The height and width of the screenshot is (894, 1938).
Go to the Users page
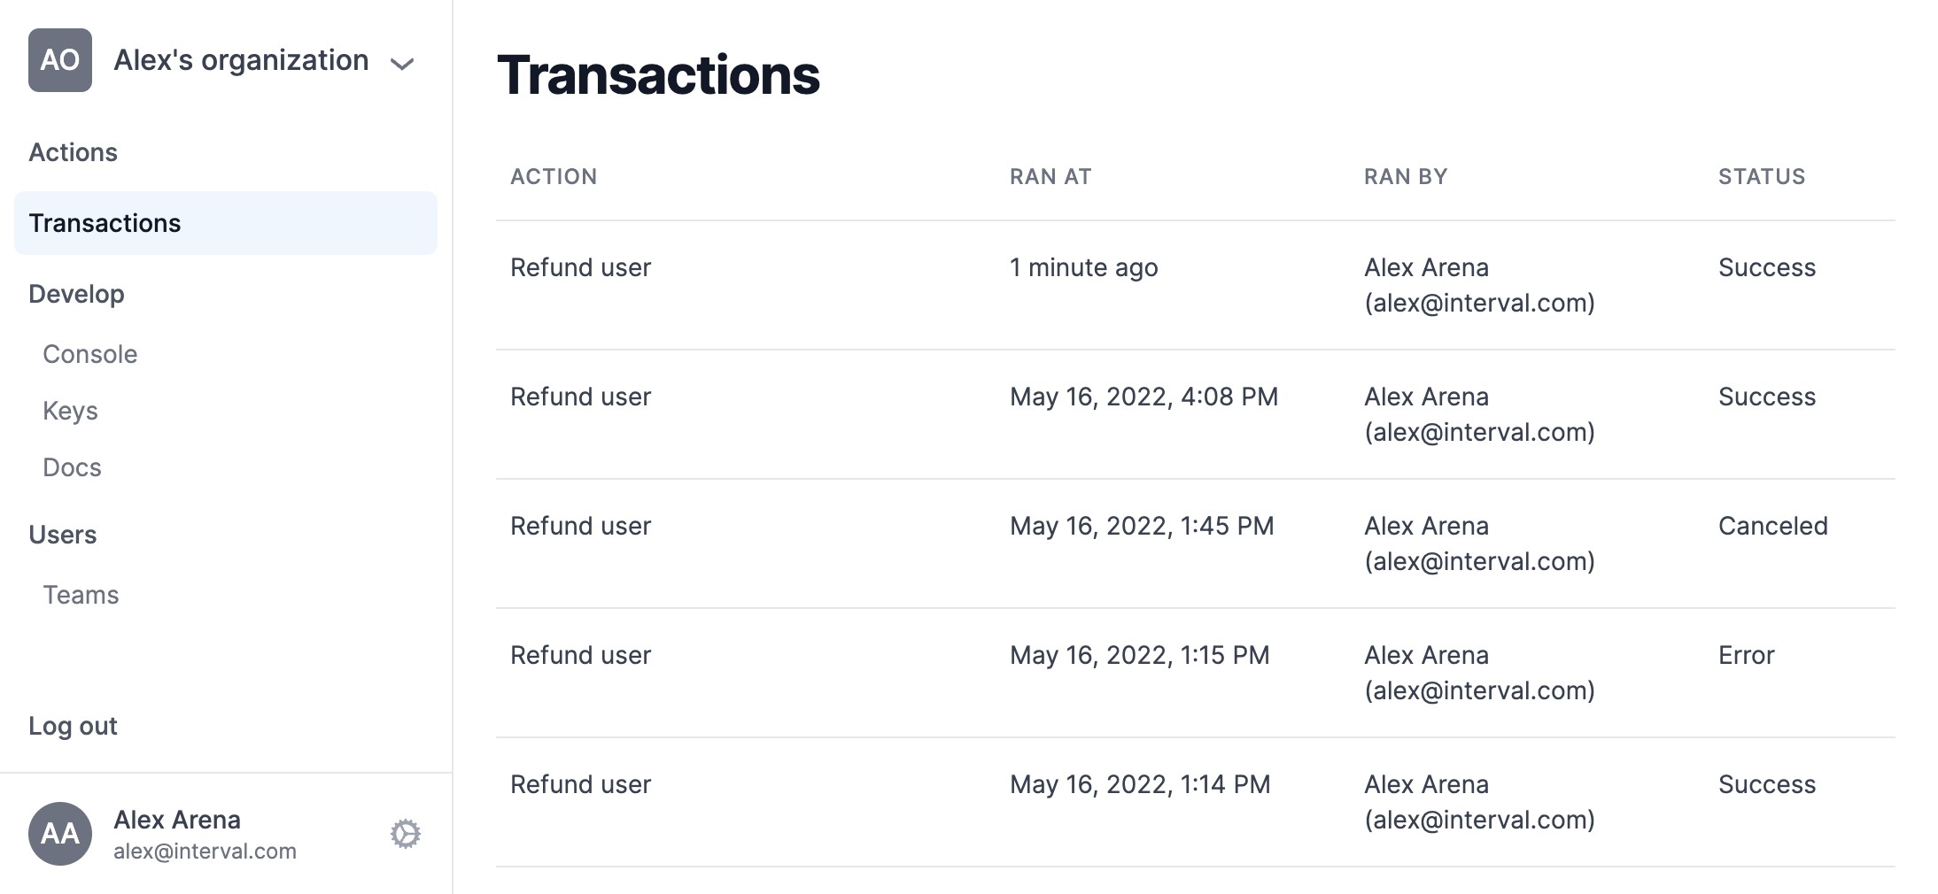[62, 535]
